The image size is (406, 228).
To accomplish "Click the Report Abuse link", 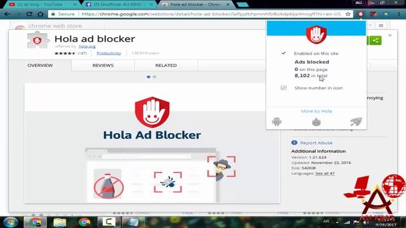I will [x=316, y=142].
